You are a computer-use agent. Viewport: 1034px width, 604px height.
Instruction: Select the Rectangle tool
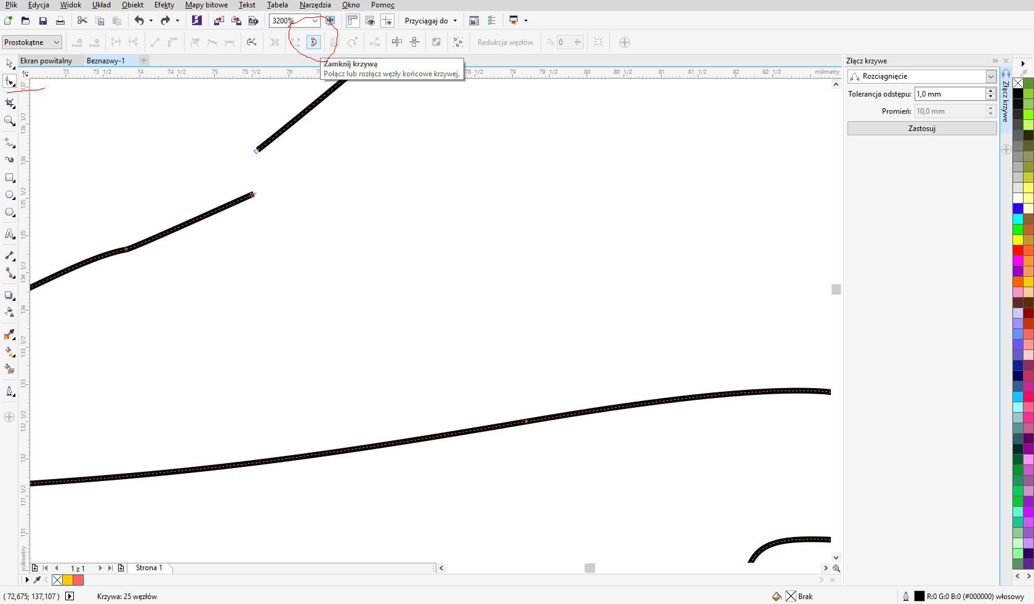coord(9,178)
